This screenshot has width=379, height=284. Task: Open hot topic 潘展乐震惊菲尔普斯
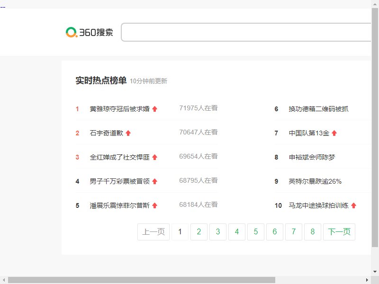tap(120, 205)
